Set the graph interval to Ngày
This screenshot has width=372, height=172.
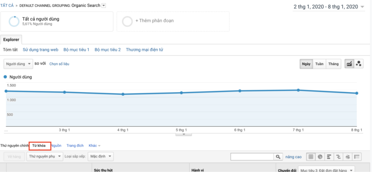pos(306,64)
